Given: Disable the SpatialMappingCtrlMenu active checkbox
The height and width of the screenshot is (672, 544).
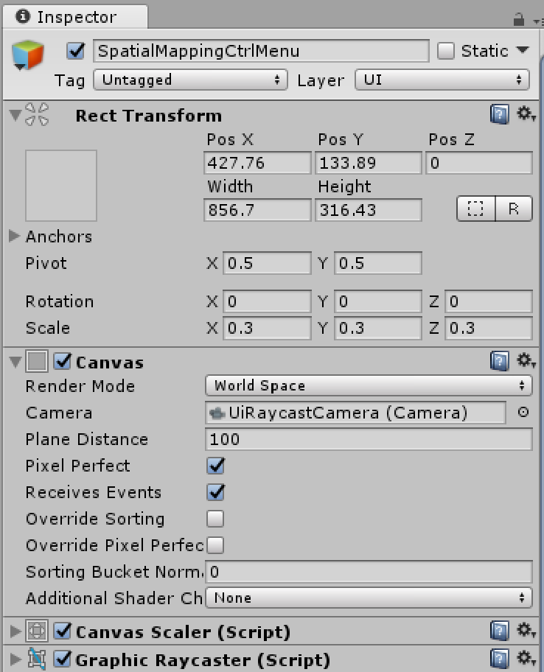Looking at the screenshot, I should click(75, 51).
